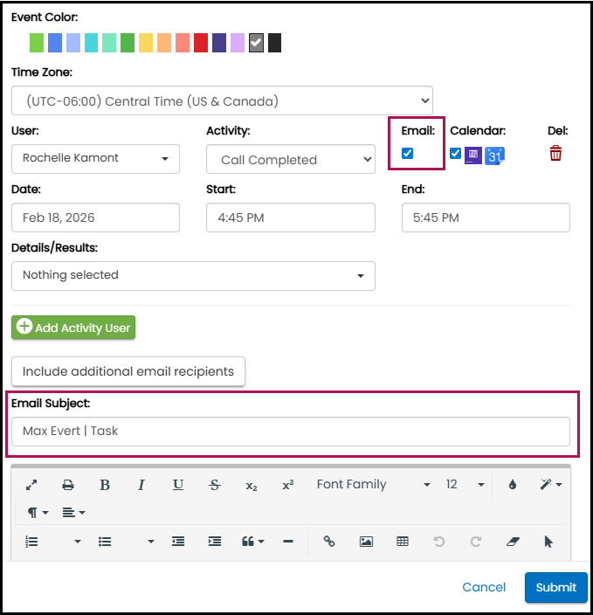Apply superscript formatting
This screenshot has height=615, width=593.
[288, 485]
